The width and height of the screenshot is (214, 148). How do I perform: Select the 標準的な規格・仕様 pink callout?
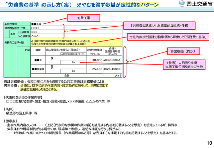click(159, 25)
